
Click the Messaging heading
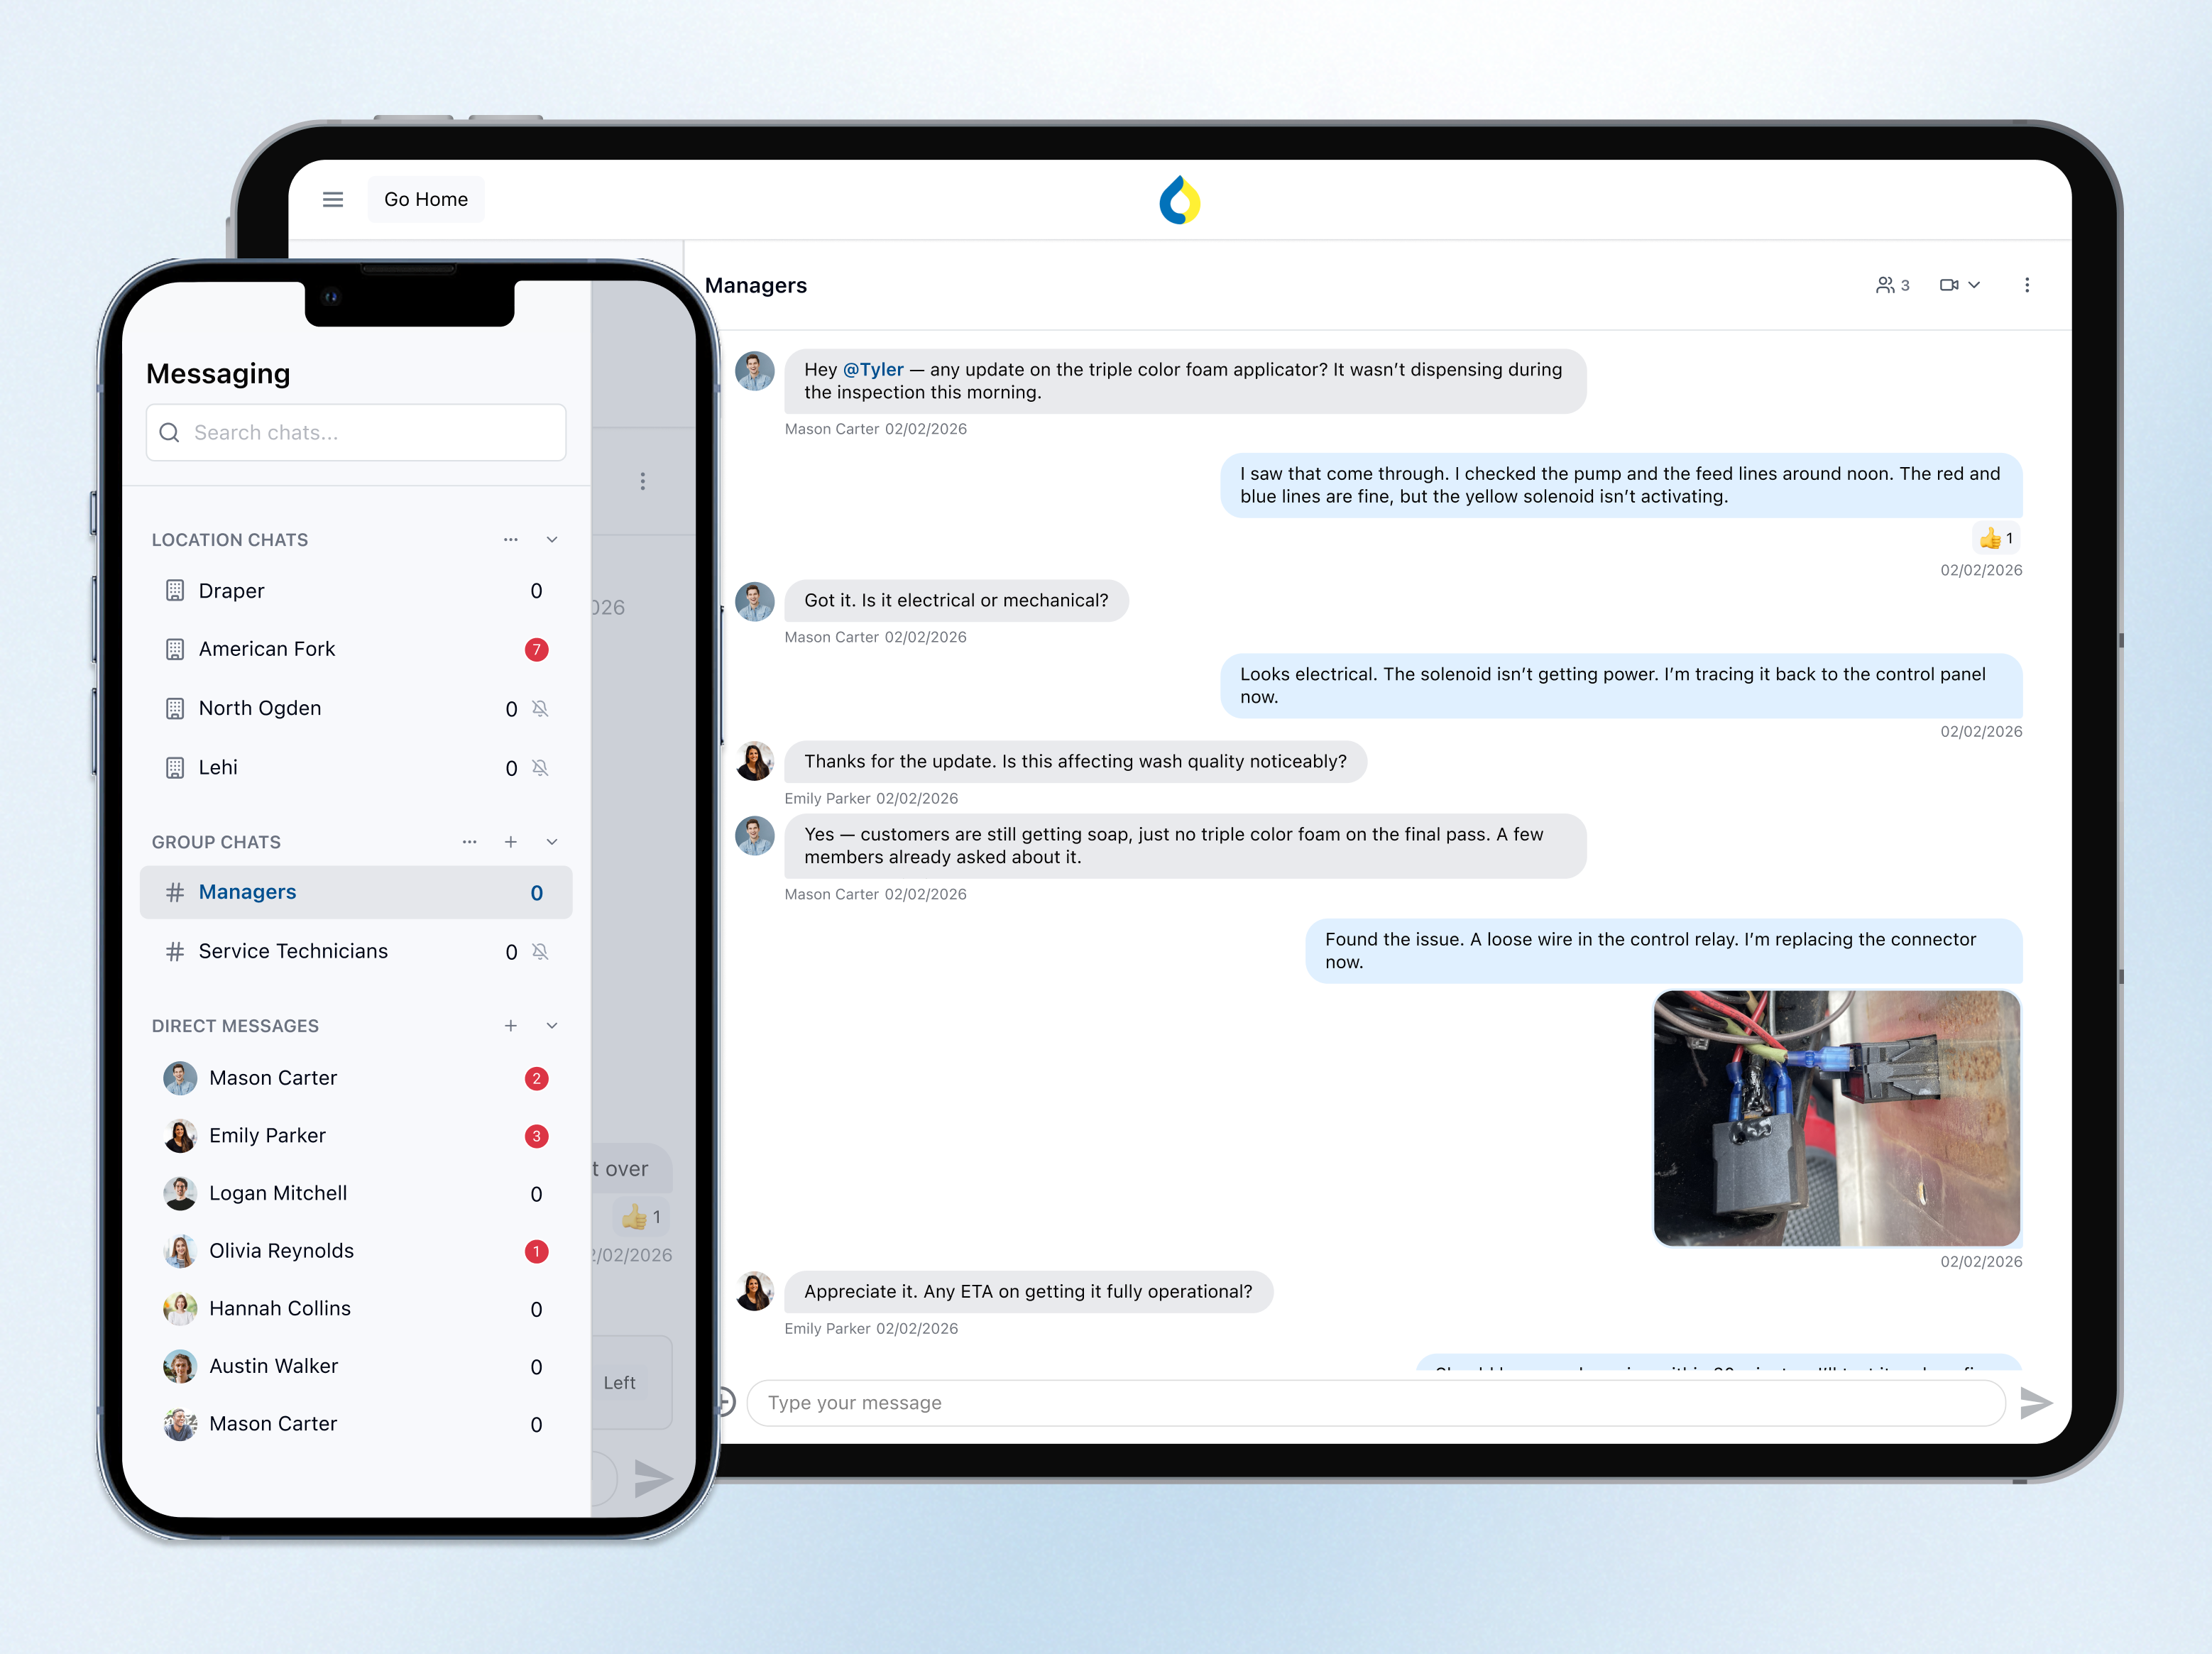(x=218, y=374)
